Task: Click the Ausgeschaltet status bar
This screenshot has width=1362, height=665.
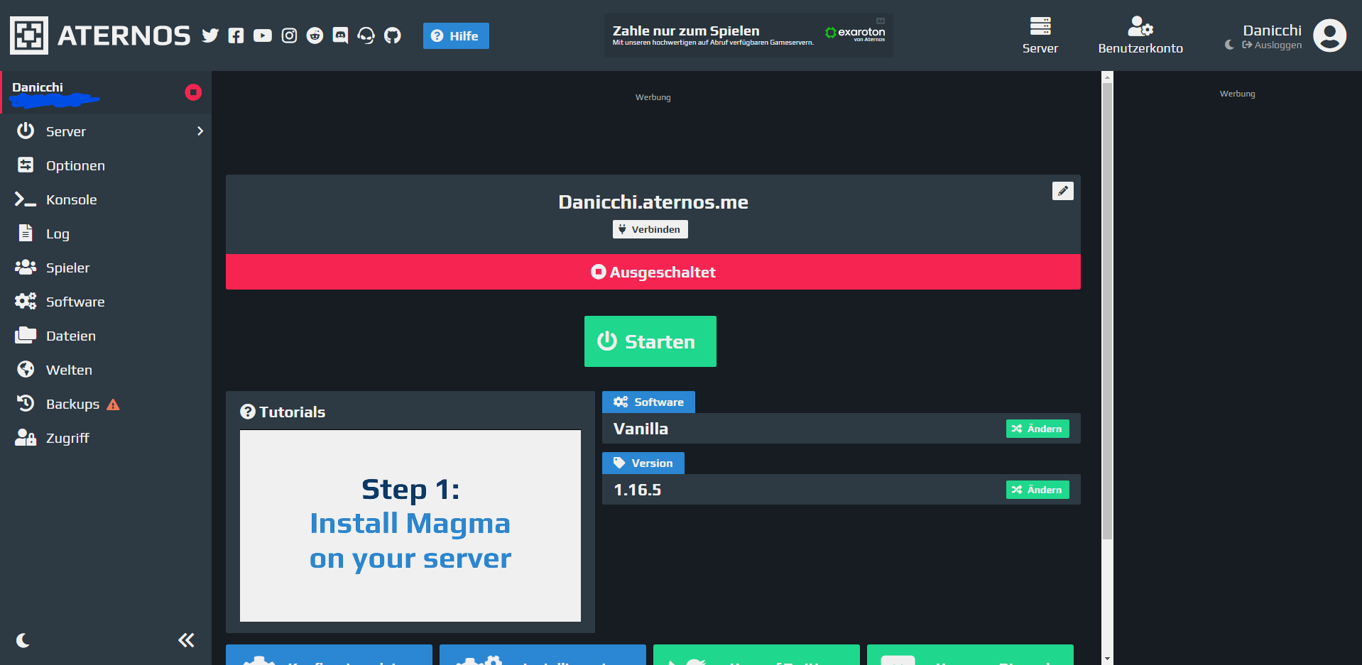Action: [653, 272]
